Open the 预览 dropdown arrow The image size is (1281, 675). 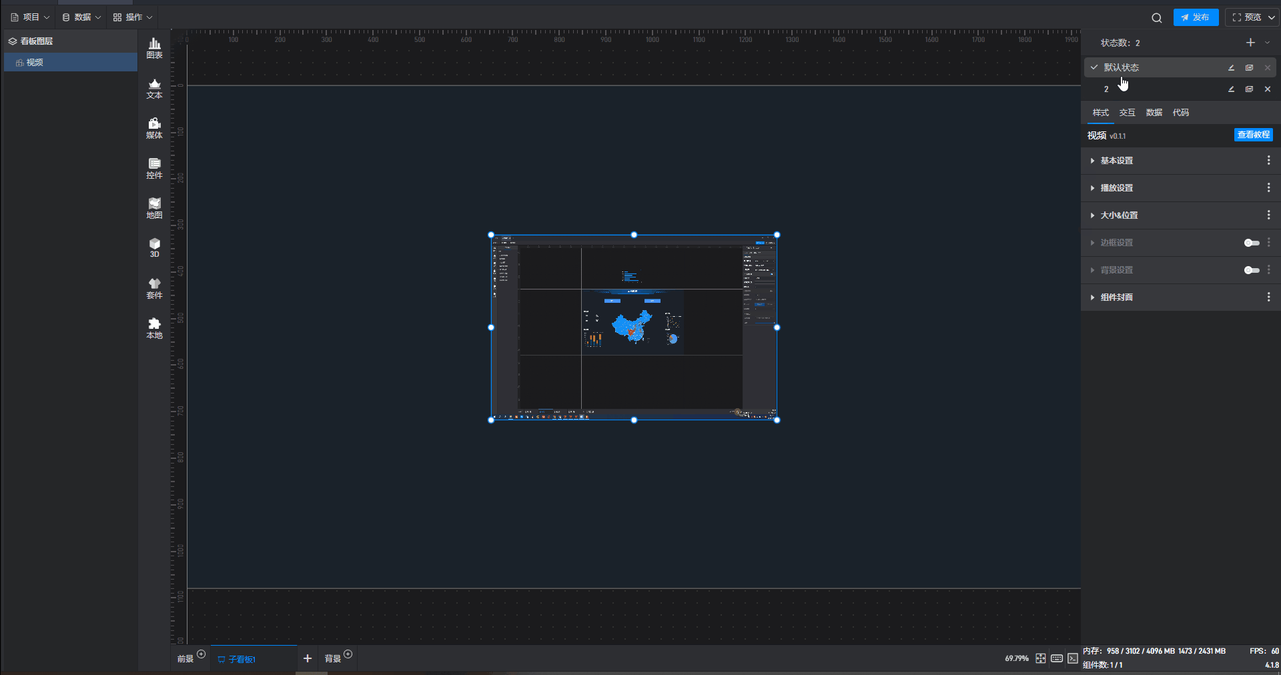(x=1272, y=17)
